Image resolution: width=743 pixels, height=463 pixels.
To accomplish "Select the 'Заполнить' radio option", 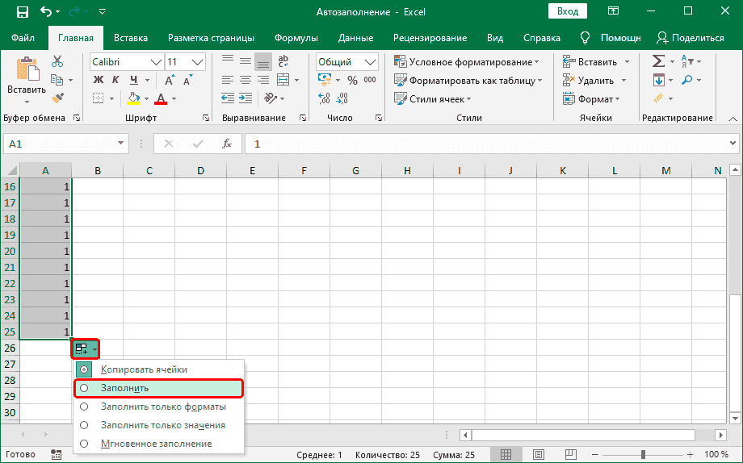I will pyautogui.click(x=124, y=388).
